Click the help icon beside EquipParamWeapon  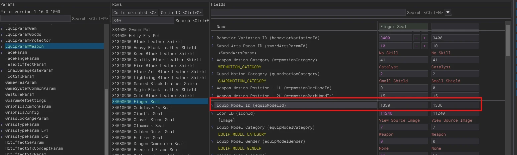point(1,46)
